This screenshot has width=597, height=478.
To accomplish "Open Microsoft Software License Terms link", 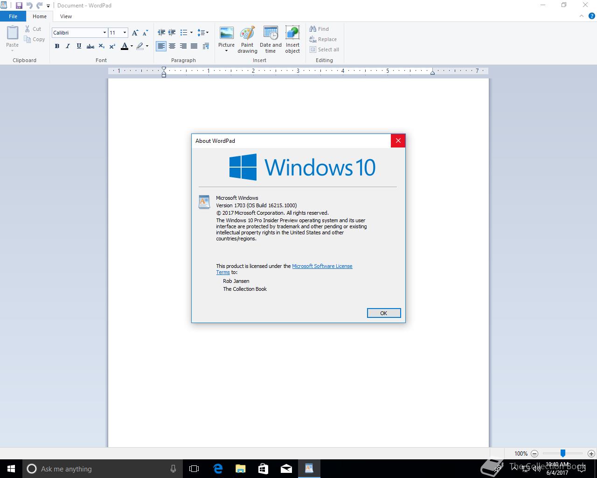I will click(322, 266).
